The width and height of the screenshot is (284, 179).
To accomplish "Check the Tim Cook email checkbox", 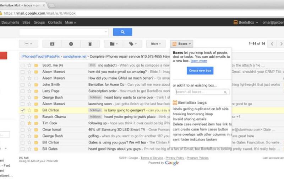I will pyautogui.click(x=22, y=123).
